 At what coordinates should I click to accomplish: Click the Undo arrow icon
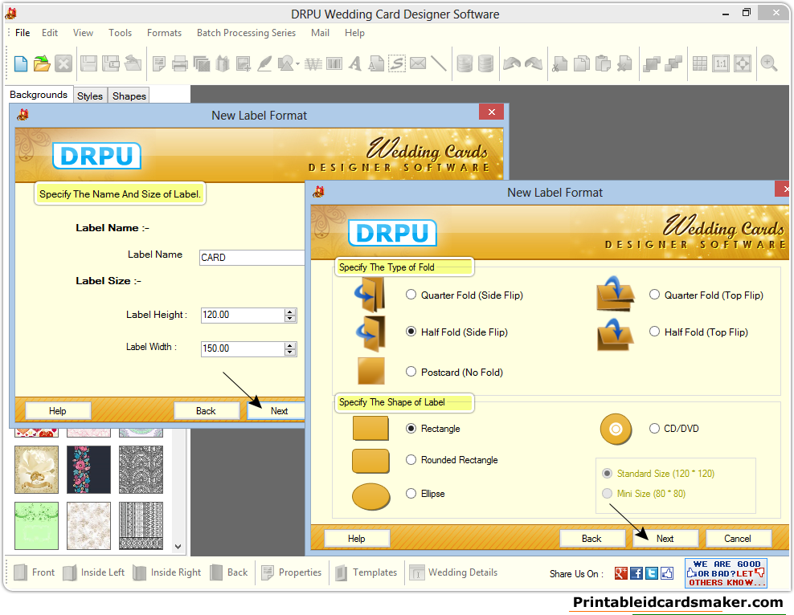point(511,63)
